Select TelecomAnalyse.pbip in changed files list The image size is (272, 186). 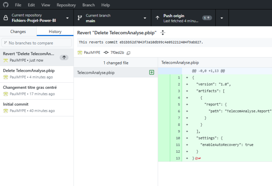[116, 72]
